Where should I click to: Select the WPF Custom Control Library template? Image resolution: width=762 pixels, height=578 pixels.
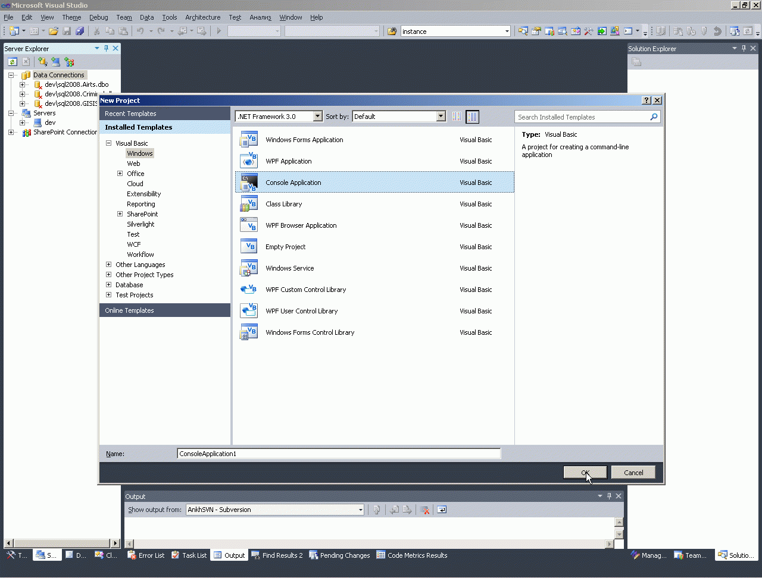click(x=374, y=290)
